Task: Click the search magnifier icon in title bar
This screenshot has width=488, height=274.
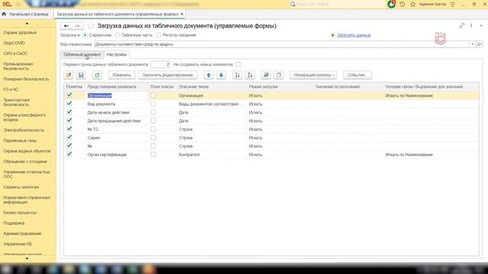Action: click(293, 5)
